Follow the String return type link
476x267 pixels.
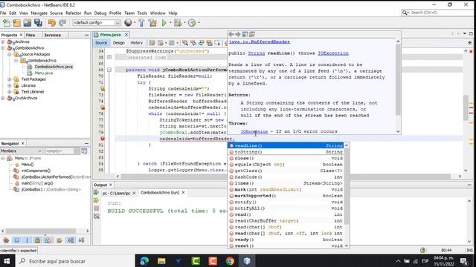click(256, 53)
